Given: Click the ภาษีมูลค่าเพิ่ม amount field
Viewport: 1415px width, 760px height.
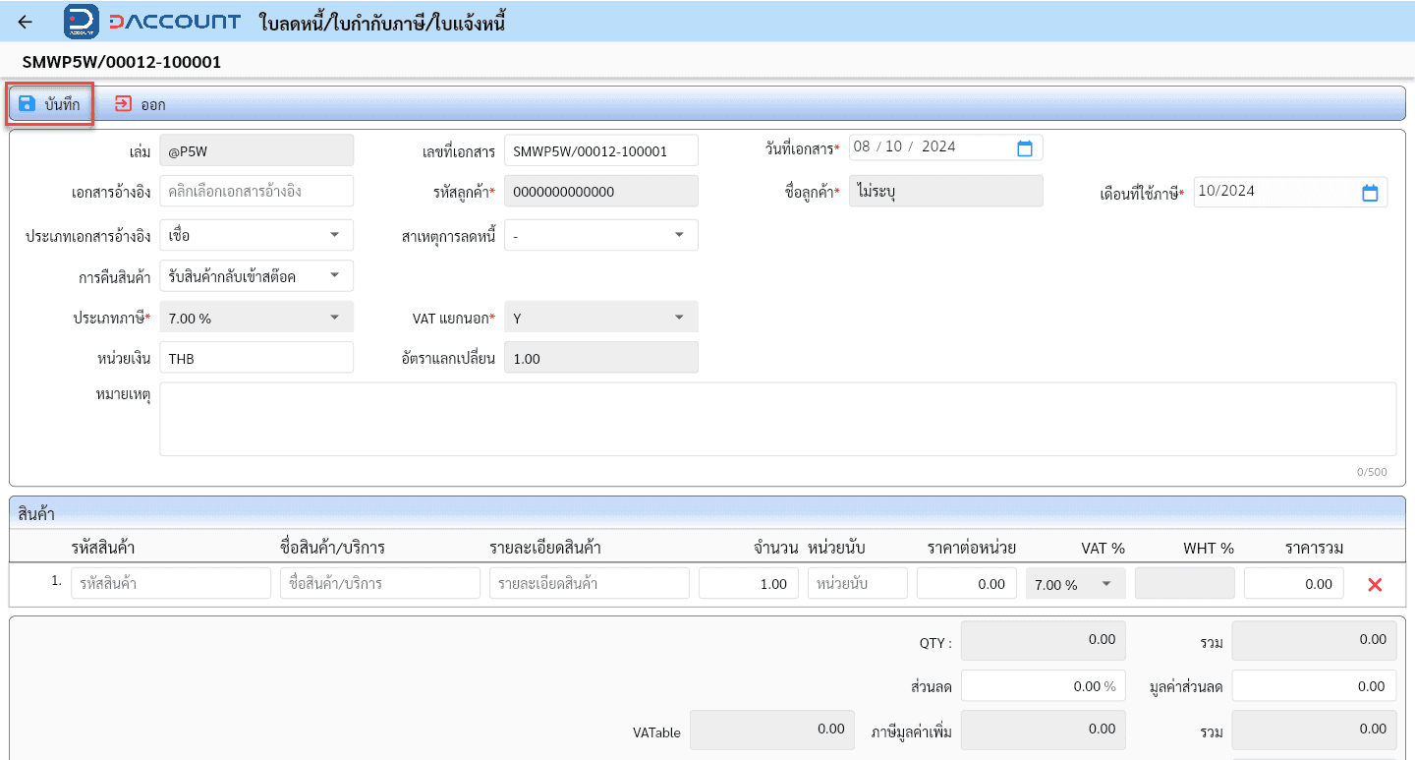Looking at the screenshot, I should 1044,731.
